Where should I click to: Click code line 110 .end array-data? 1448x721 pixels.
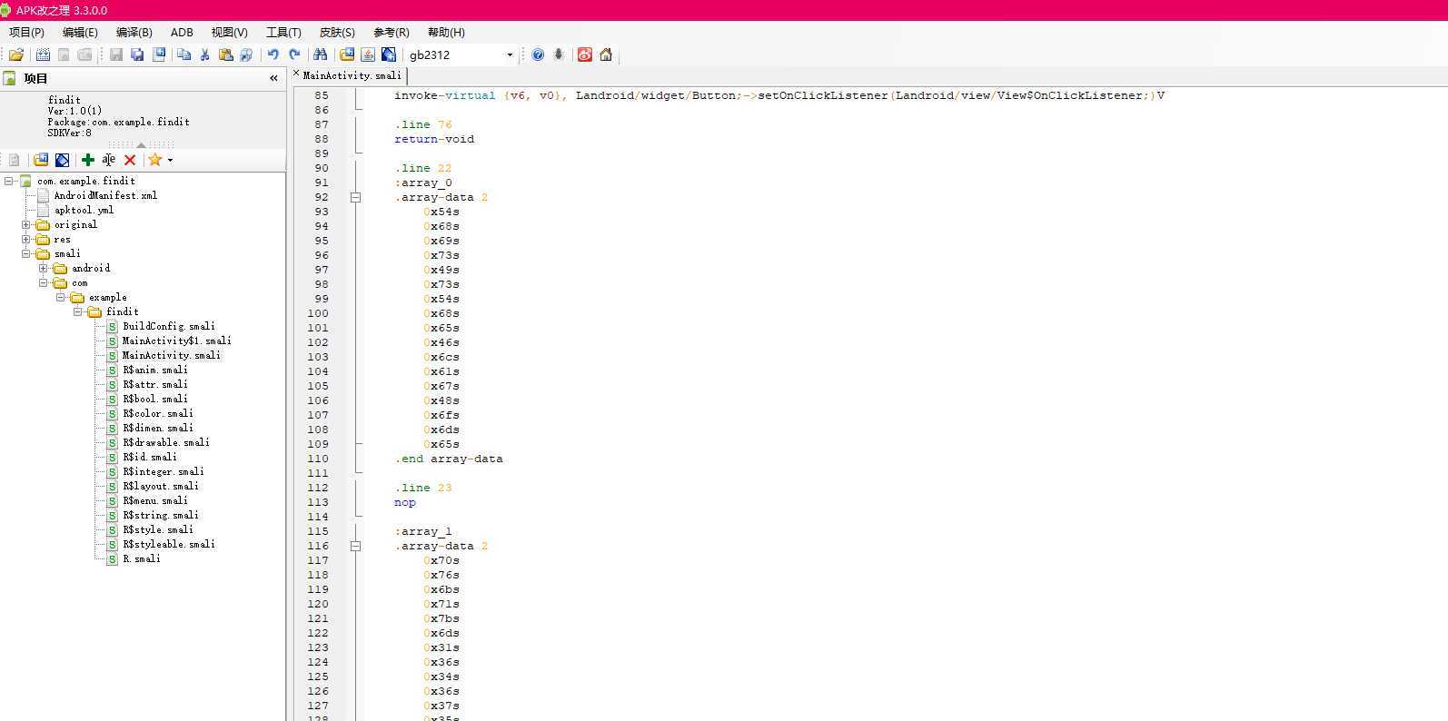pos(449,459)
